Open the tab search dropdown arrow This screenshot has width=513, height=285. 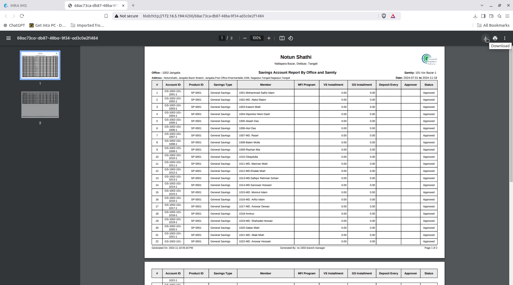[x=482, y=5]
